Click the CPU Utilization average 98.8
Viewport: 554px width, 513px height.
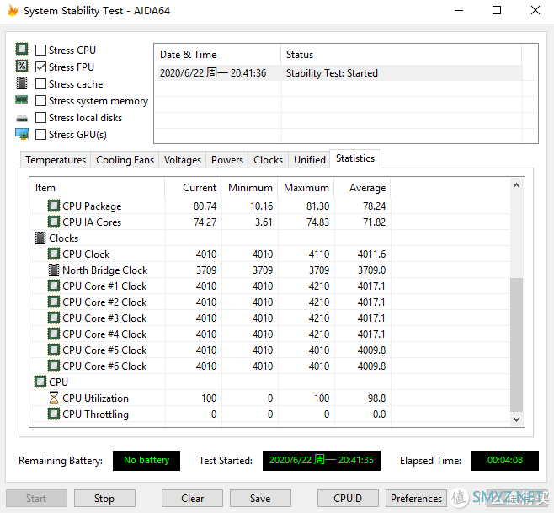point(376,398)
